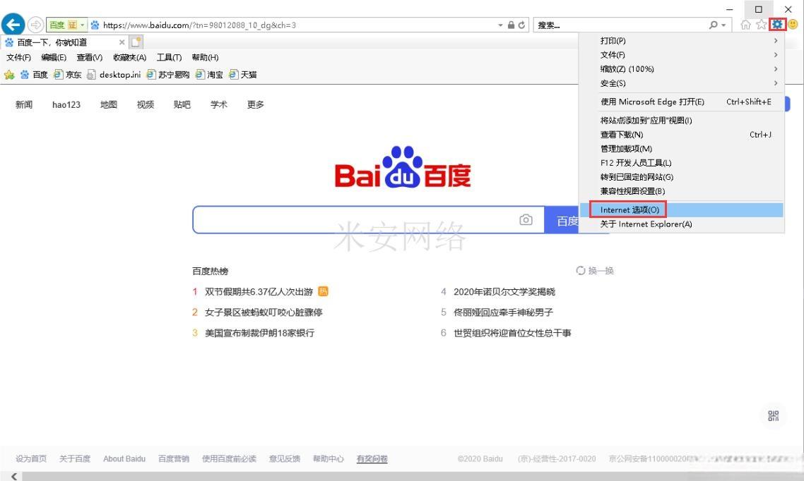
Task: Open the 苏宁易购 favorites bar shortcut
Action: click(x=168, y=75)
